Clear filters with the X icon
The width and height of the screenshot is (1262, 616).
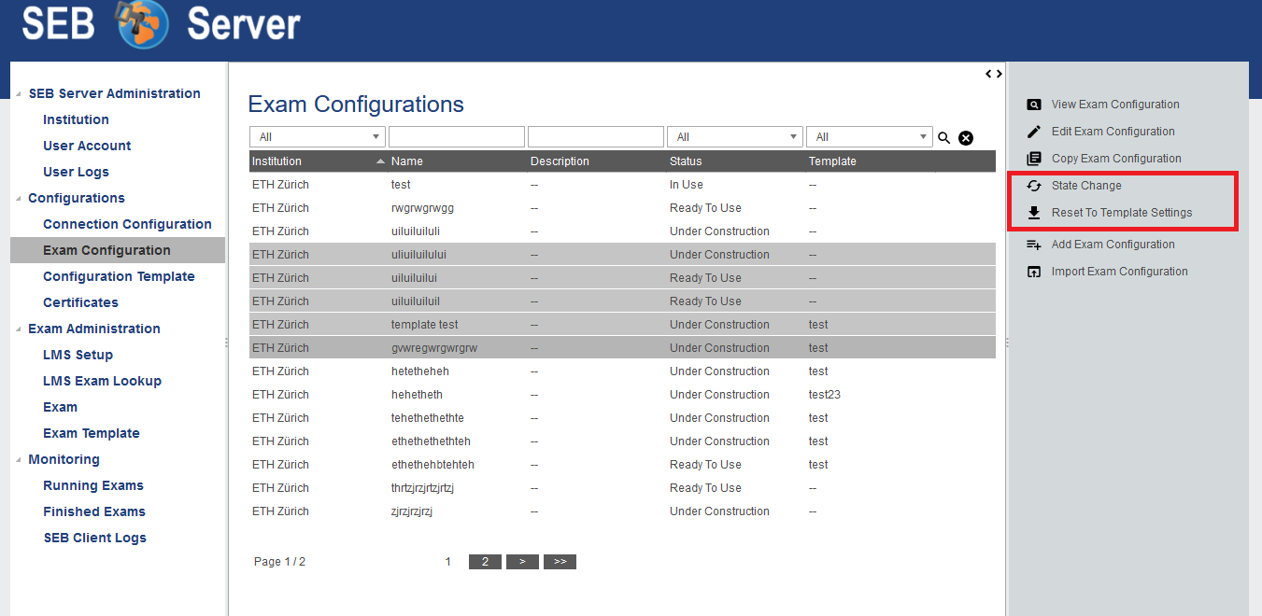[966, 138]
